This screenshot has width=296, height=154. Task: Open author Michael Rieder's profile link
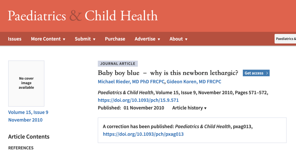pos(131,82)
